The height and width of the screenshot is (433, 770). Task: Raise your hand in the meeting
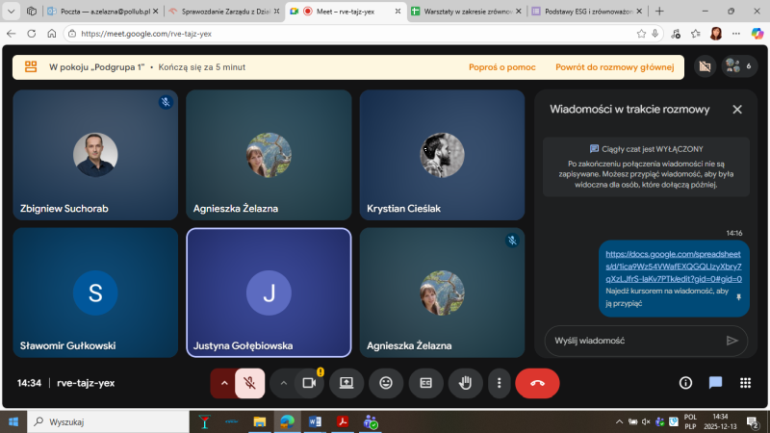[x=466, y=382]
